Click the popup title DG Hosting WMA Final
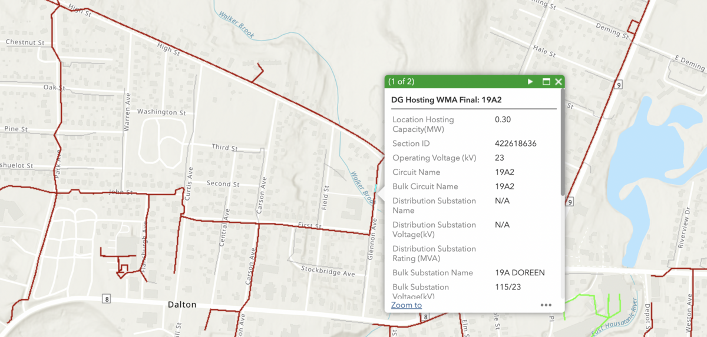 [x=446, y=100]
